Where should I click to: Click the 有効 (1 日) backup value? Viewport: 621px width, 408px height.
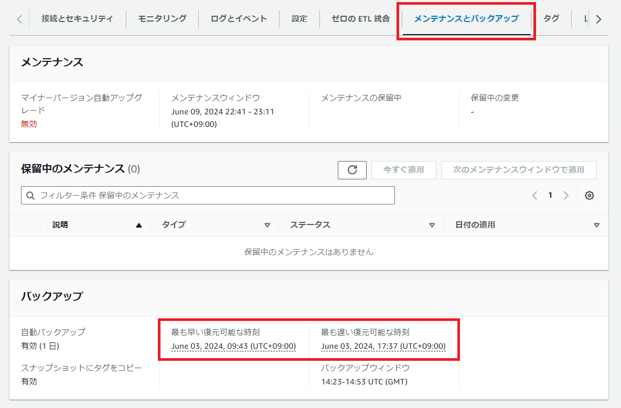coord(40,346)
